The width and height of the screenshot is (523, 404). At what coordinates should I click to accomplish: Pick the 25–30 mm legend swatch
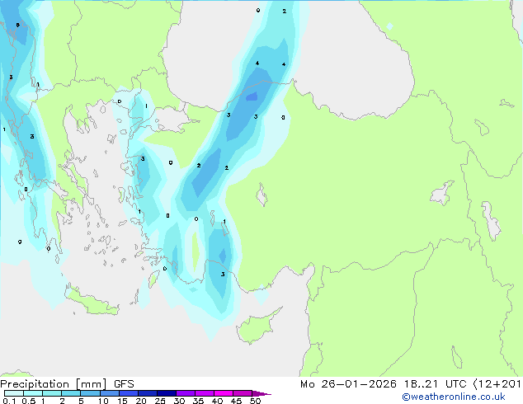(x=167, y=393)
